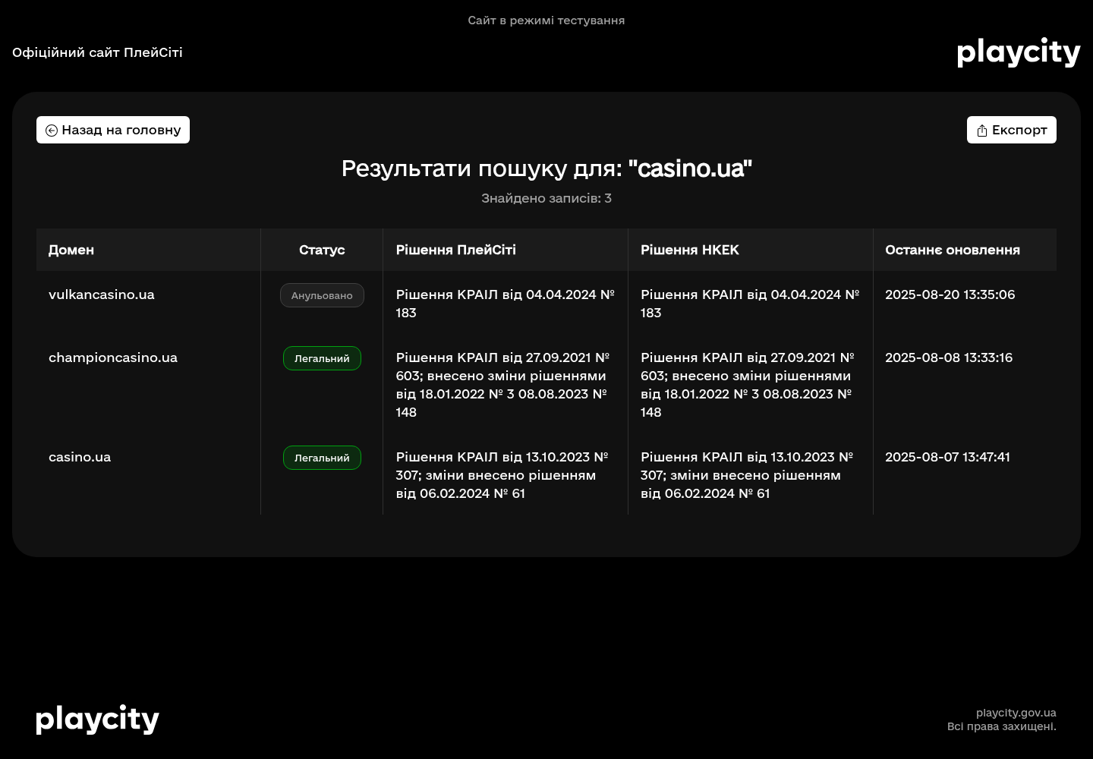Click vulkancasino.ua's Рішення ПлейСіті decision text
Screen dimensions: 1093x759
505,304
